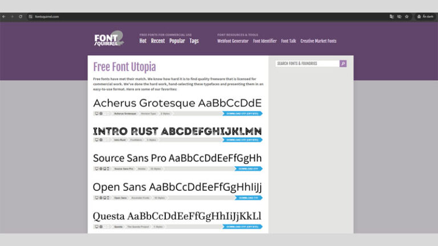The width and height of the screenshot is (438, 246).
Task: Click The Questa Project foundry tag
Action: tap(138, 227)
